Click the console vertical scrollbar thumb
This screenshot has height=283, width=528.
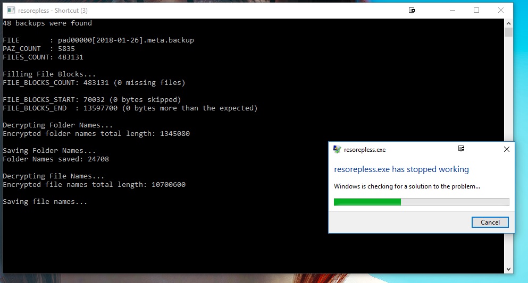[508, 33]
